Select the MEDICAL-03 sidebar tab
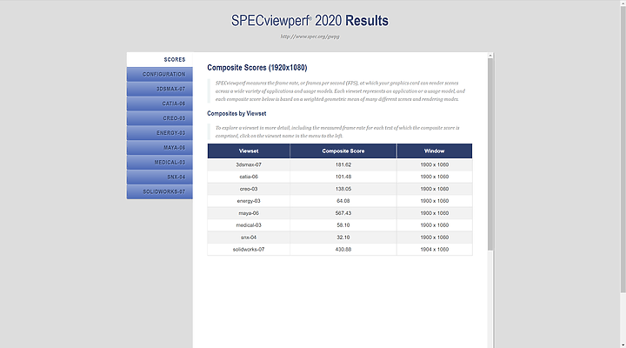The image size is (626, 348). (x=160, y=162)
